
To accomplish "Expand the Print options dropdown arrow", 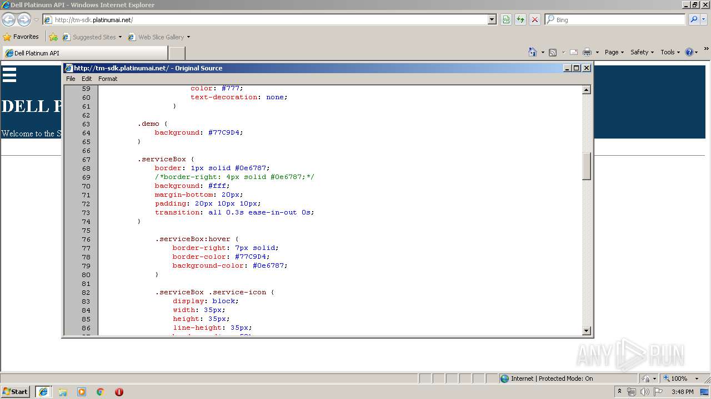I will 597,52.
